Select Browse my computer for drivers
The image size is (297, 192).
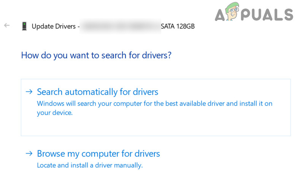tap(98, 154)
